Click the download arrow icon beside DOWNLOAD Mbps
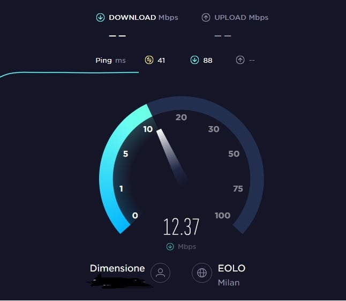 (x=100, y=18)
